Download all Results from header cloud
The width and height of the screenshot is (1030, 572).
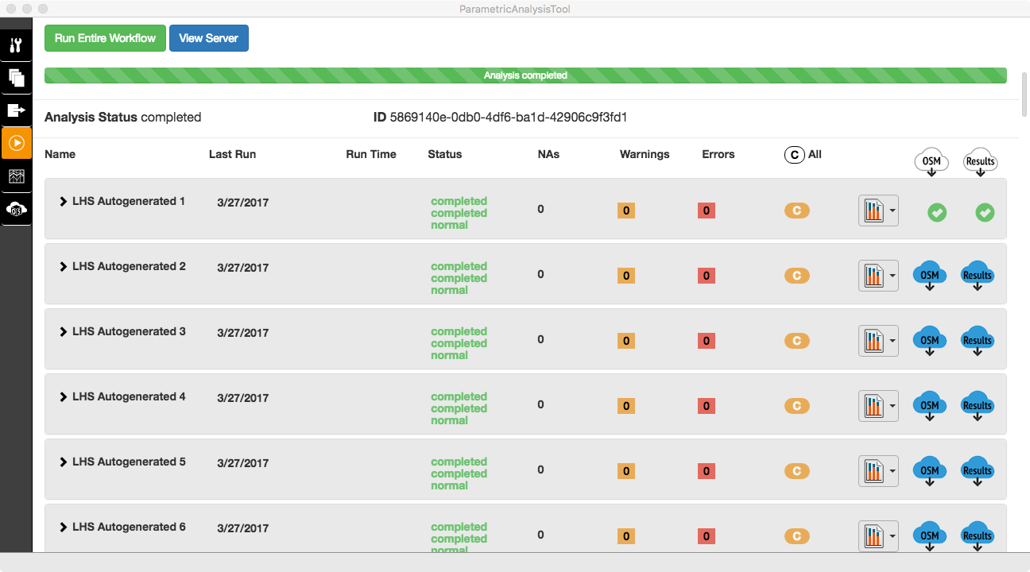click(979, 162)
